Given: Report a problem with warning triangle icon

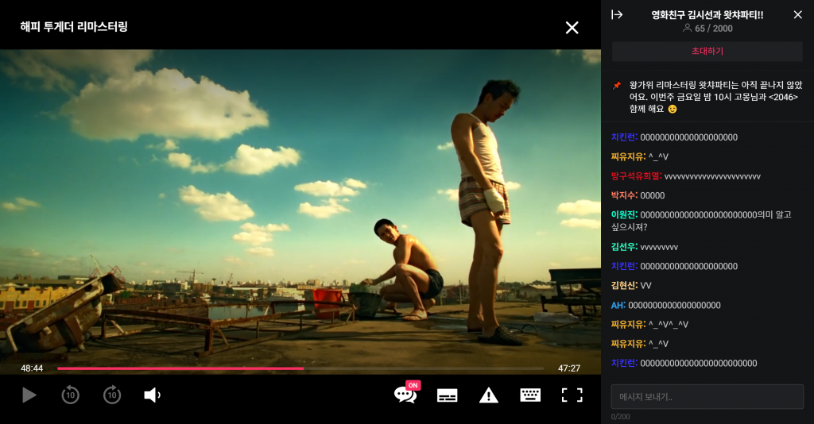Looking at the screenshot, I should (x=489, y=395).
